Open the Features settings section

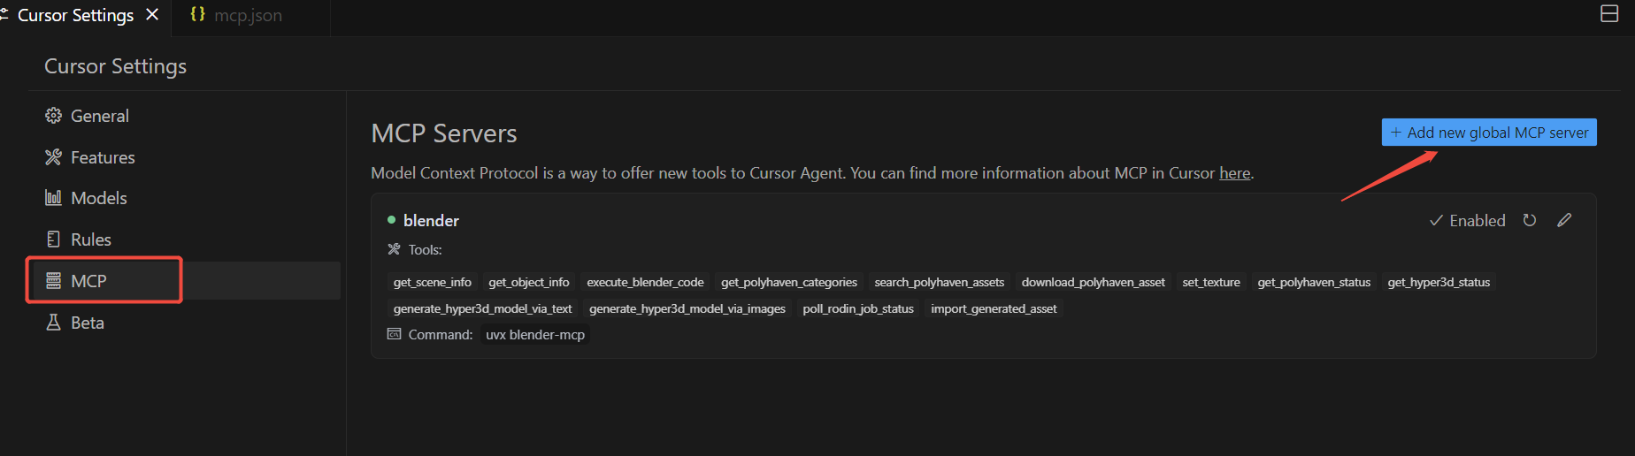(90, 157)
